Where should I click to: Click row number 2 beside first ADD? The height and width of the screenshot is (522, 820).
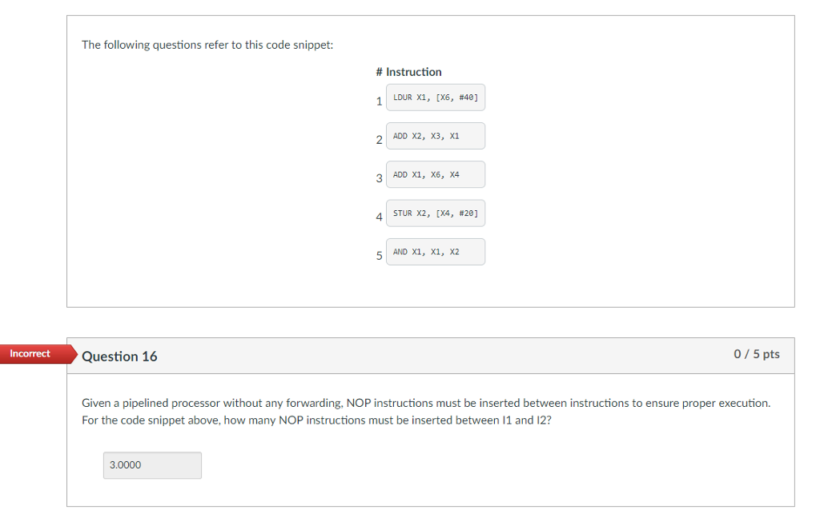[379, 140]
